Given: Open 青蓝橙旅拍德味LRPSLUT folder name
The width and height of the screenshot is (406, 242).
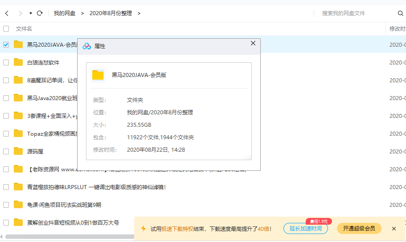Looking at the screenshot, I should 96,187.
